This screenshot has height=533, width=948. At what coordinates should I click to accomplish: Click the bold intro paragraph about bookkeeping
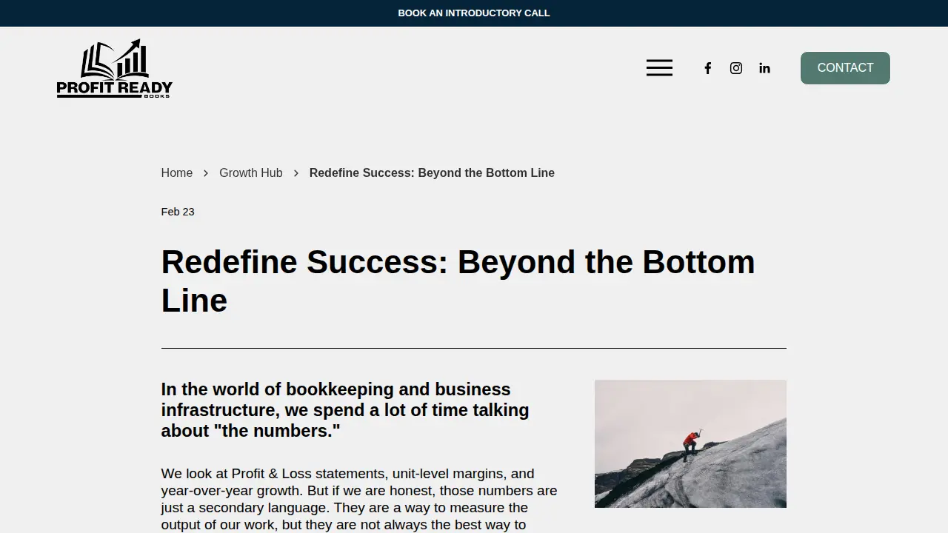[x=345, y=410]
